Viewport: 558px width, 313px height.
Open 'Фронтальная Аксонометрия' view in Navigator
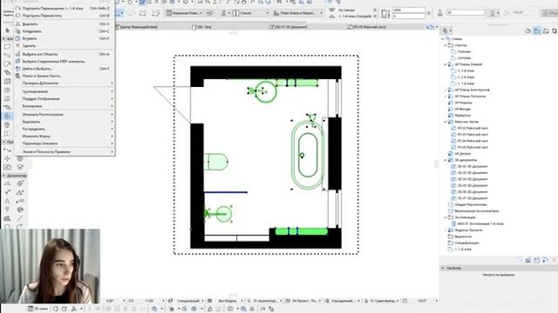pyautogui.click(x=477, y=211)
